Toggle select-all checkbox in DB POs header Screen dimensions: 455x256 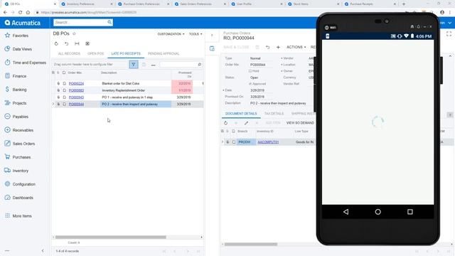[64, 73]
